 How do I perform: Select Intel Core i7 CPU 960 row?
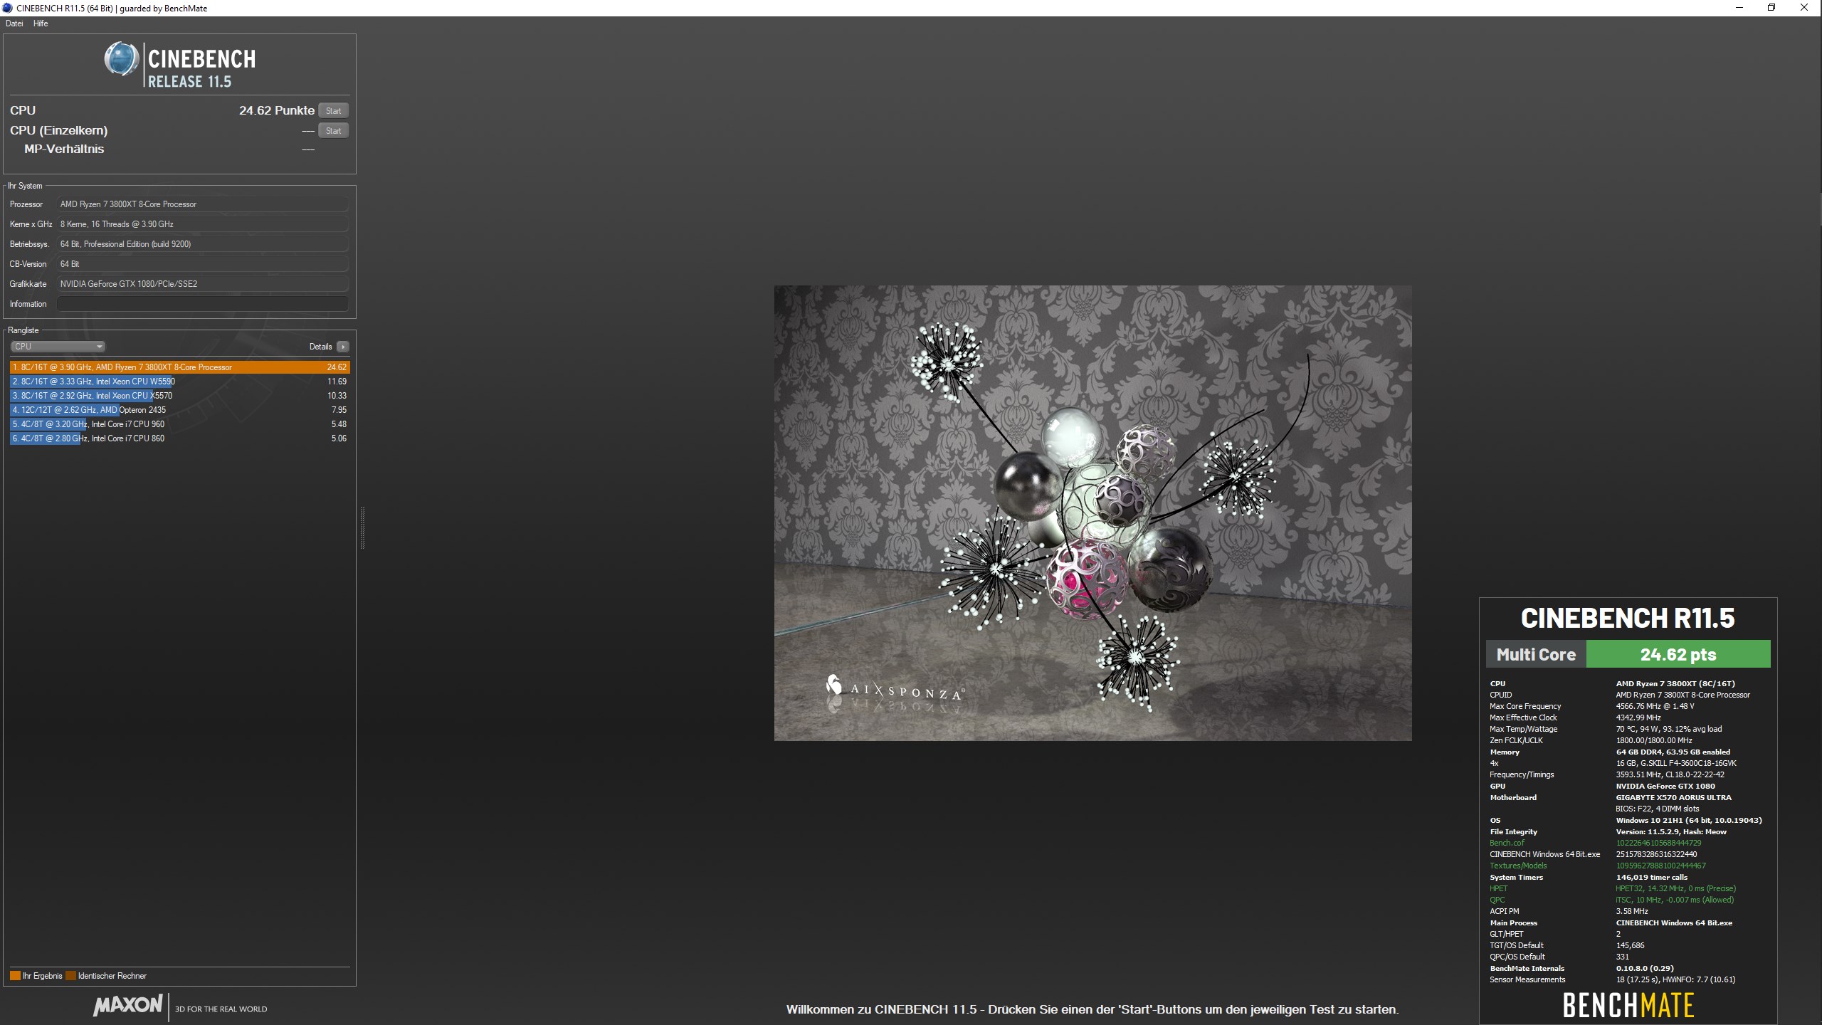[180, 424]
